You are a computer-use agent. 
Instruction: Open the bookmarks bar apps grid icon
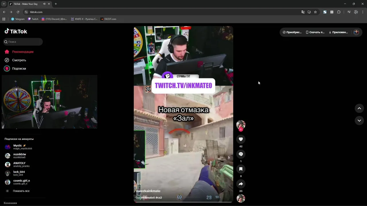pyautogui.click(x=4, y=19)
